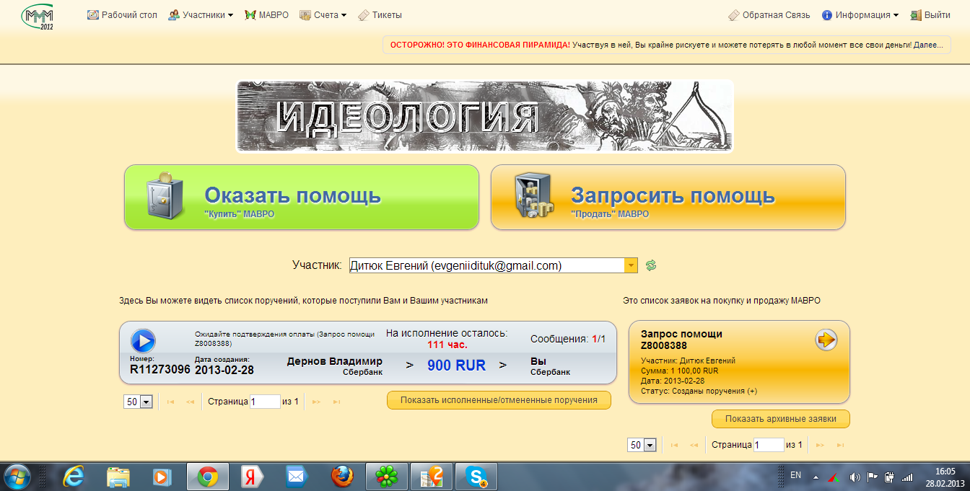Click Показать архивные заявки button
Screen dimensions: 970x491
[x=781, y=419]
